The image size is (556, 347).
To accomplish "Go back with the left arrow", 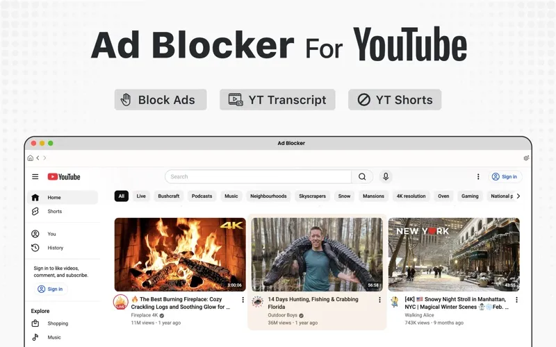I will pyautogui.click(x=38, y=158).
